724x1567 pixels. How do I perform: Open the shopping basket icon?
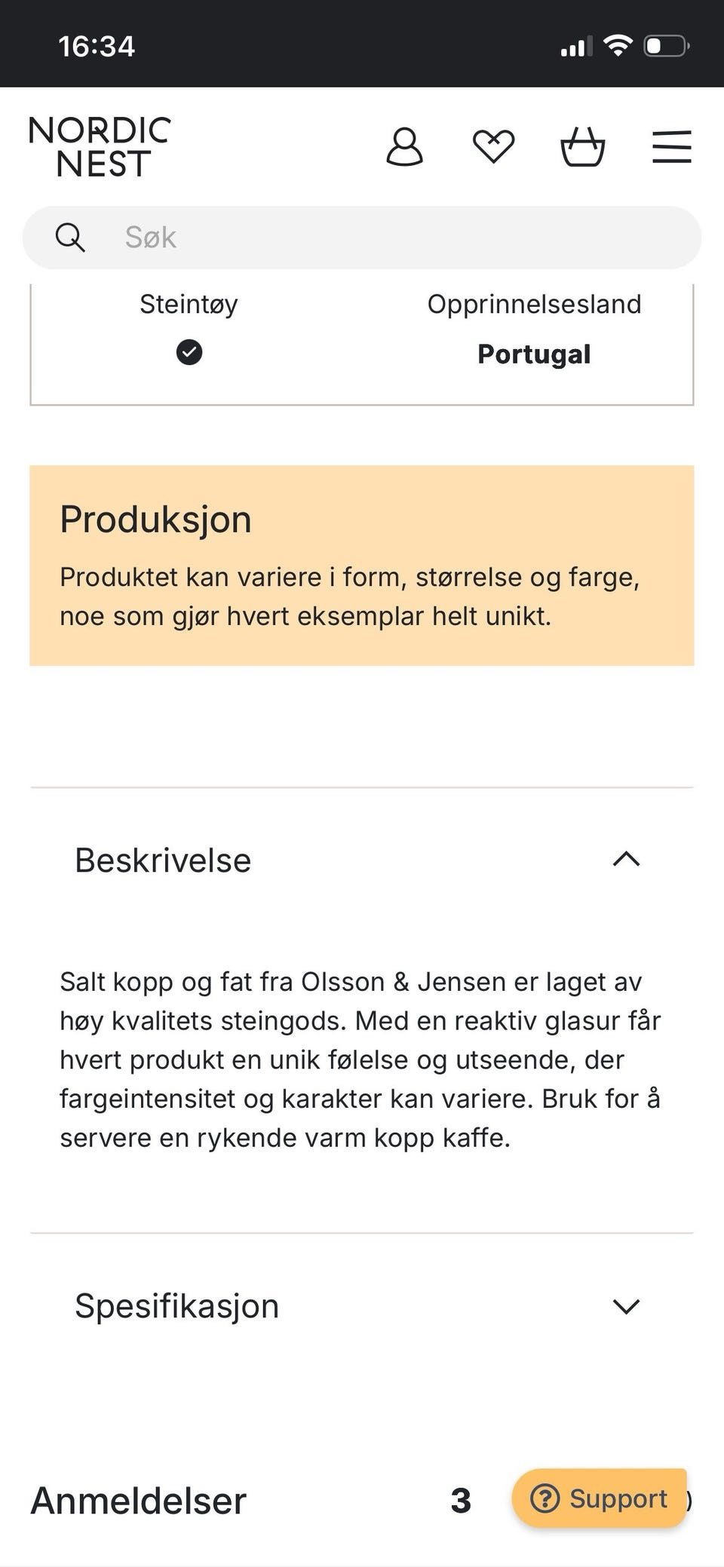(x=582, y=146)
